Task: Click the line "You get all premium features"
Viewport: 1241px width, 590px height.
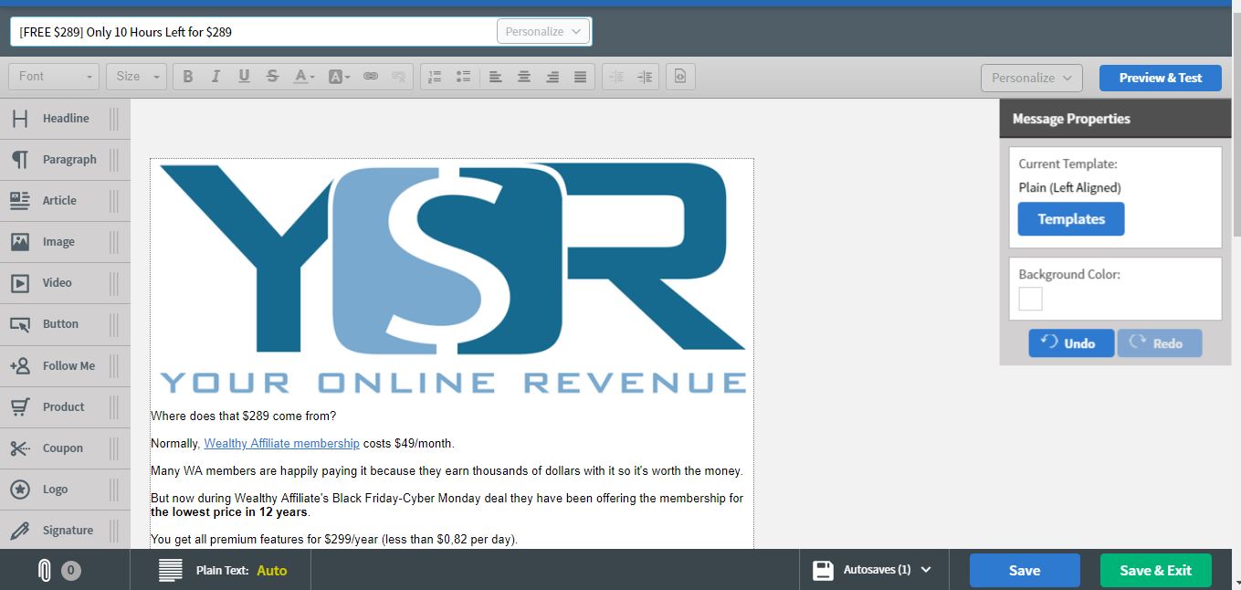Action: [x=334, y=540]
